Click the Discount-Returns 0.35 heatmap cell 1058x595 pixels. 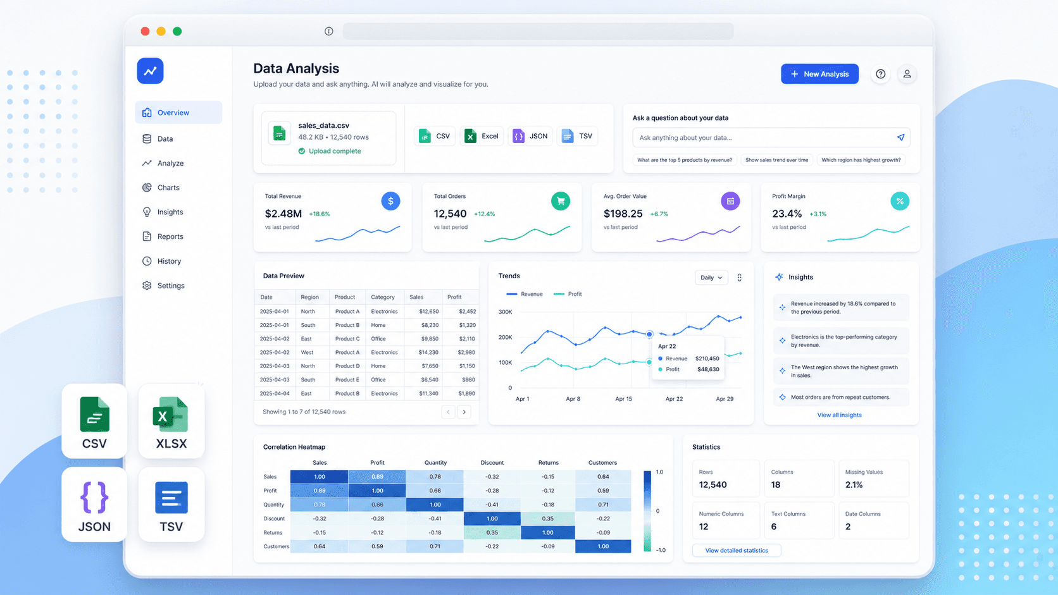click(548, 518)
